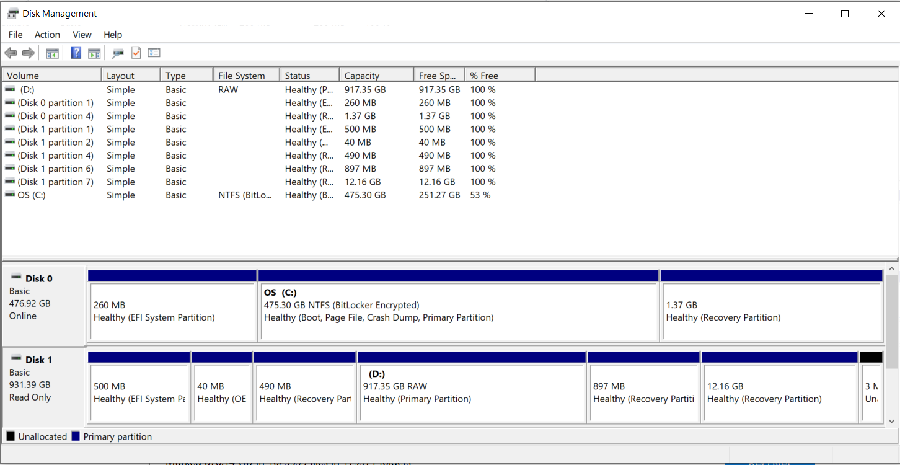Select the (Disk 1 partition 6) volume row

pyautogui.click(x=268, y=169)
